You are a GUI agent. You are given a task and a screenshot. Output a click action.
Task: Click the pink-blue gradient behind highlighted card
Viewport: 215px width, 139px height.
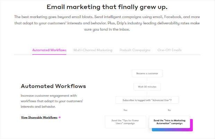pos(172,130)
